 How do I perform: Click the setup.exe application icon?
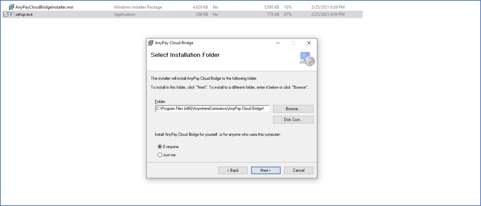(x=11, y=14)
